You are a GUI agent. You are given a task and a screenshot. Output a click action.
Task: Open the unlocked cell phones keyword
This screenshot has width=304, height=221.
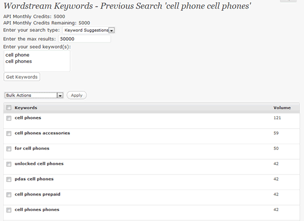pyautogui.click(x=39, y=164)
